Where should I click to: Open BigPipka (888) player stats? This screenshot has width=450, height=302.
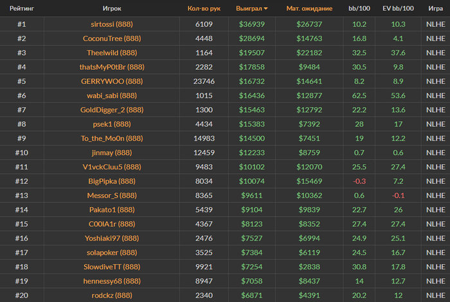[x=112, y=181]
